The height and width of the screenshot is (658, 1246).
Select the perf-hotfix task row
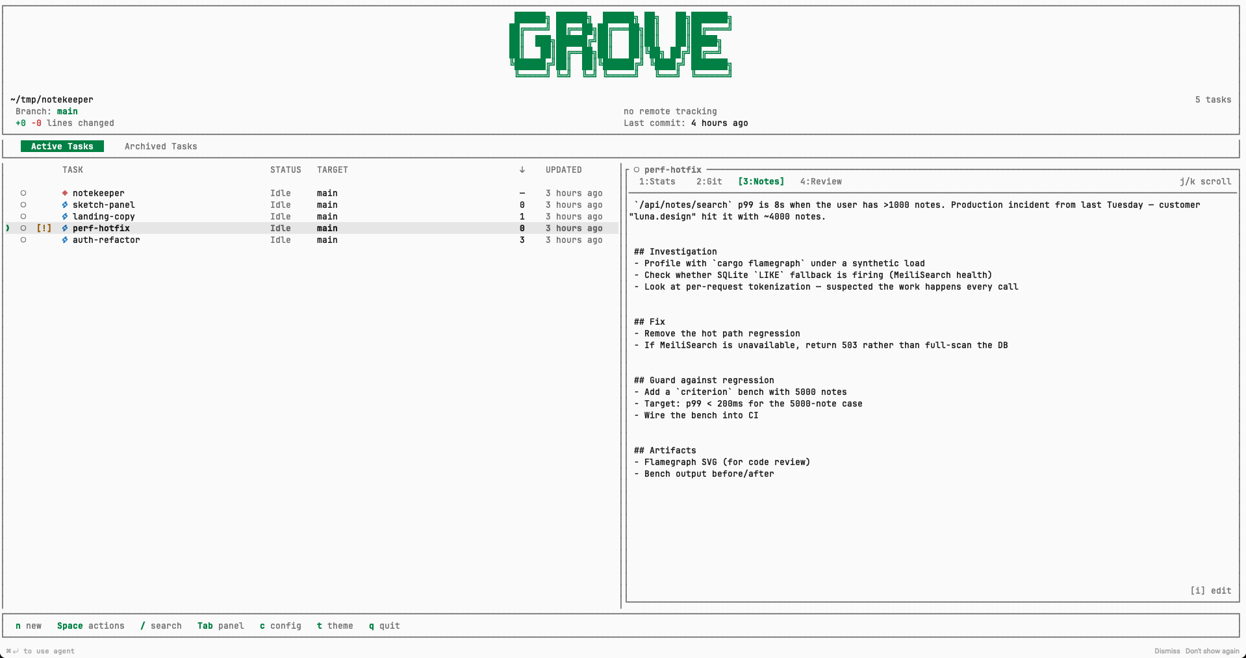click(312, 228)
